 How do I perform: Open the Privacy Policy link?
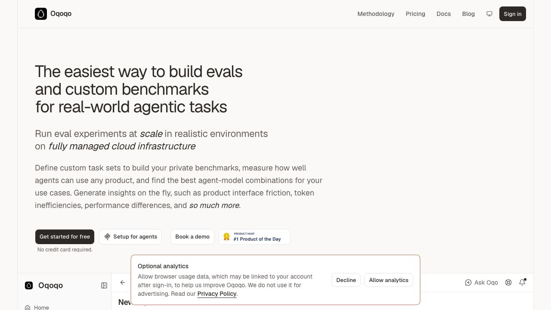217,294
